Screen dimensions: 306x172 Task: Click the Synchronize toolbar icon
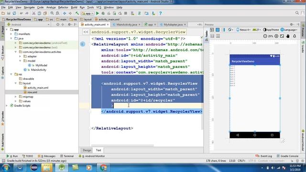pos(14,13)
